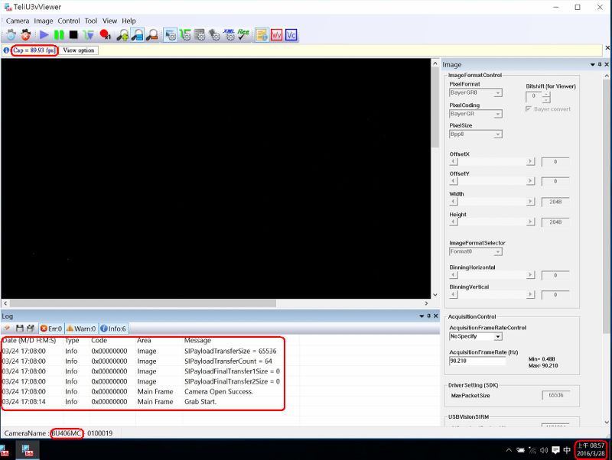This screenshot has width=612, height=460.
Task: Click the red record snapshot icon
Action: click(x=105, y=34)
